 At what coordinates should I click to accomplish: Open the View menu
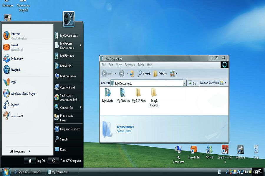[119, 65]
